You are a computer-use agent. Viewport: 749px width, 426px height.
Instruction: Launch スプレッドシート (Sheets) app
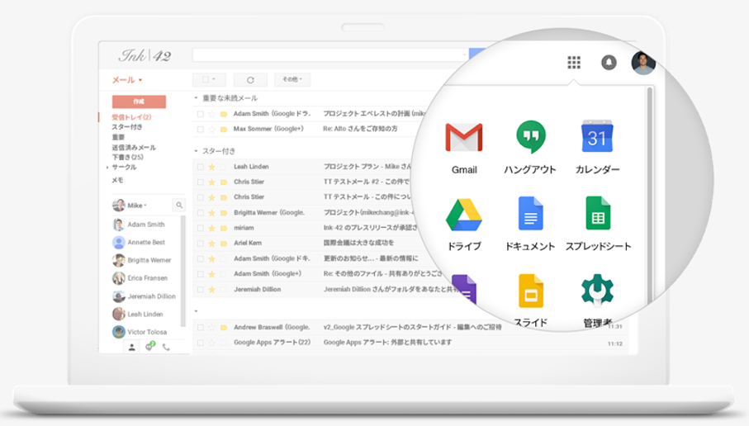[x=598, y=224]
